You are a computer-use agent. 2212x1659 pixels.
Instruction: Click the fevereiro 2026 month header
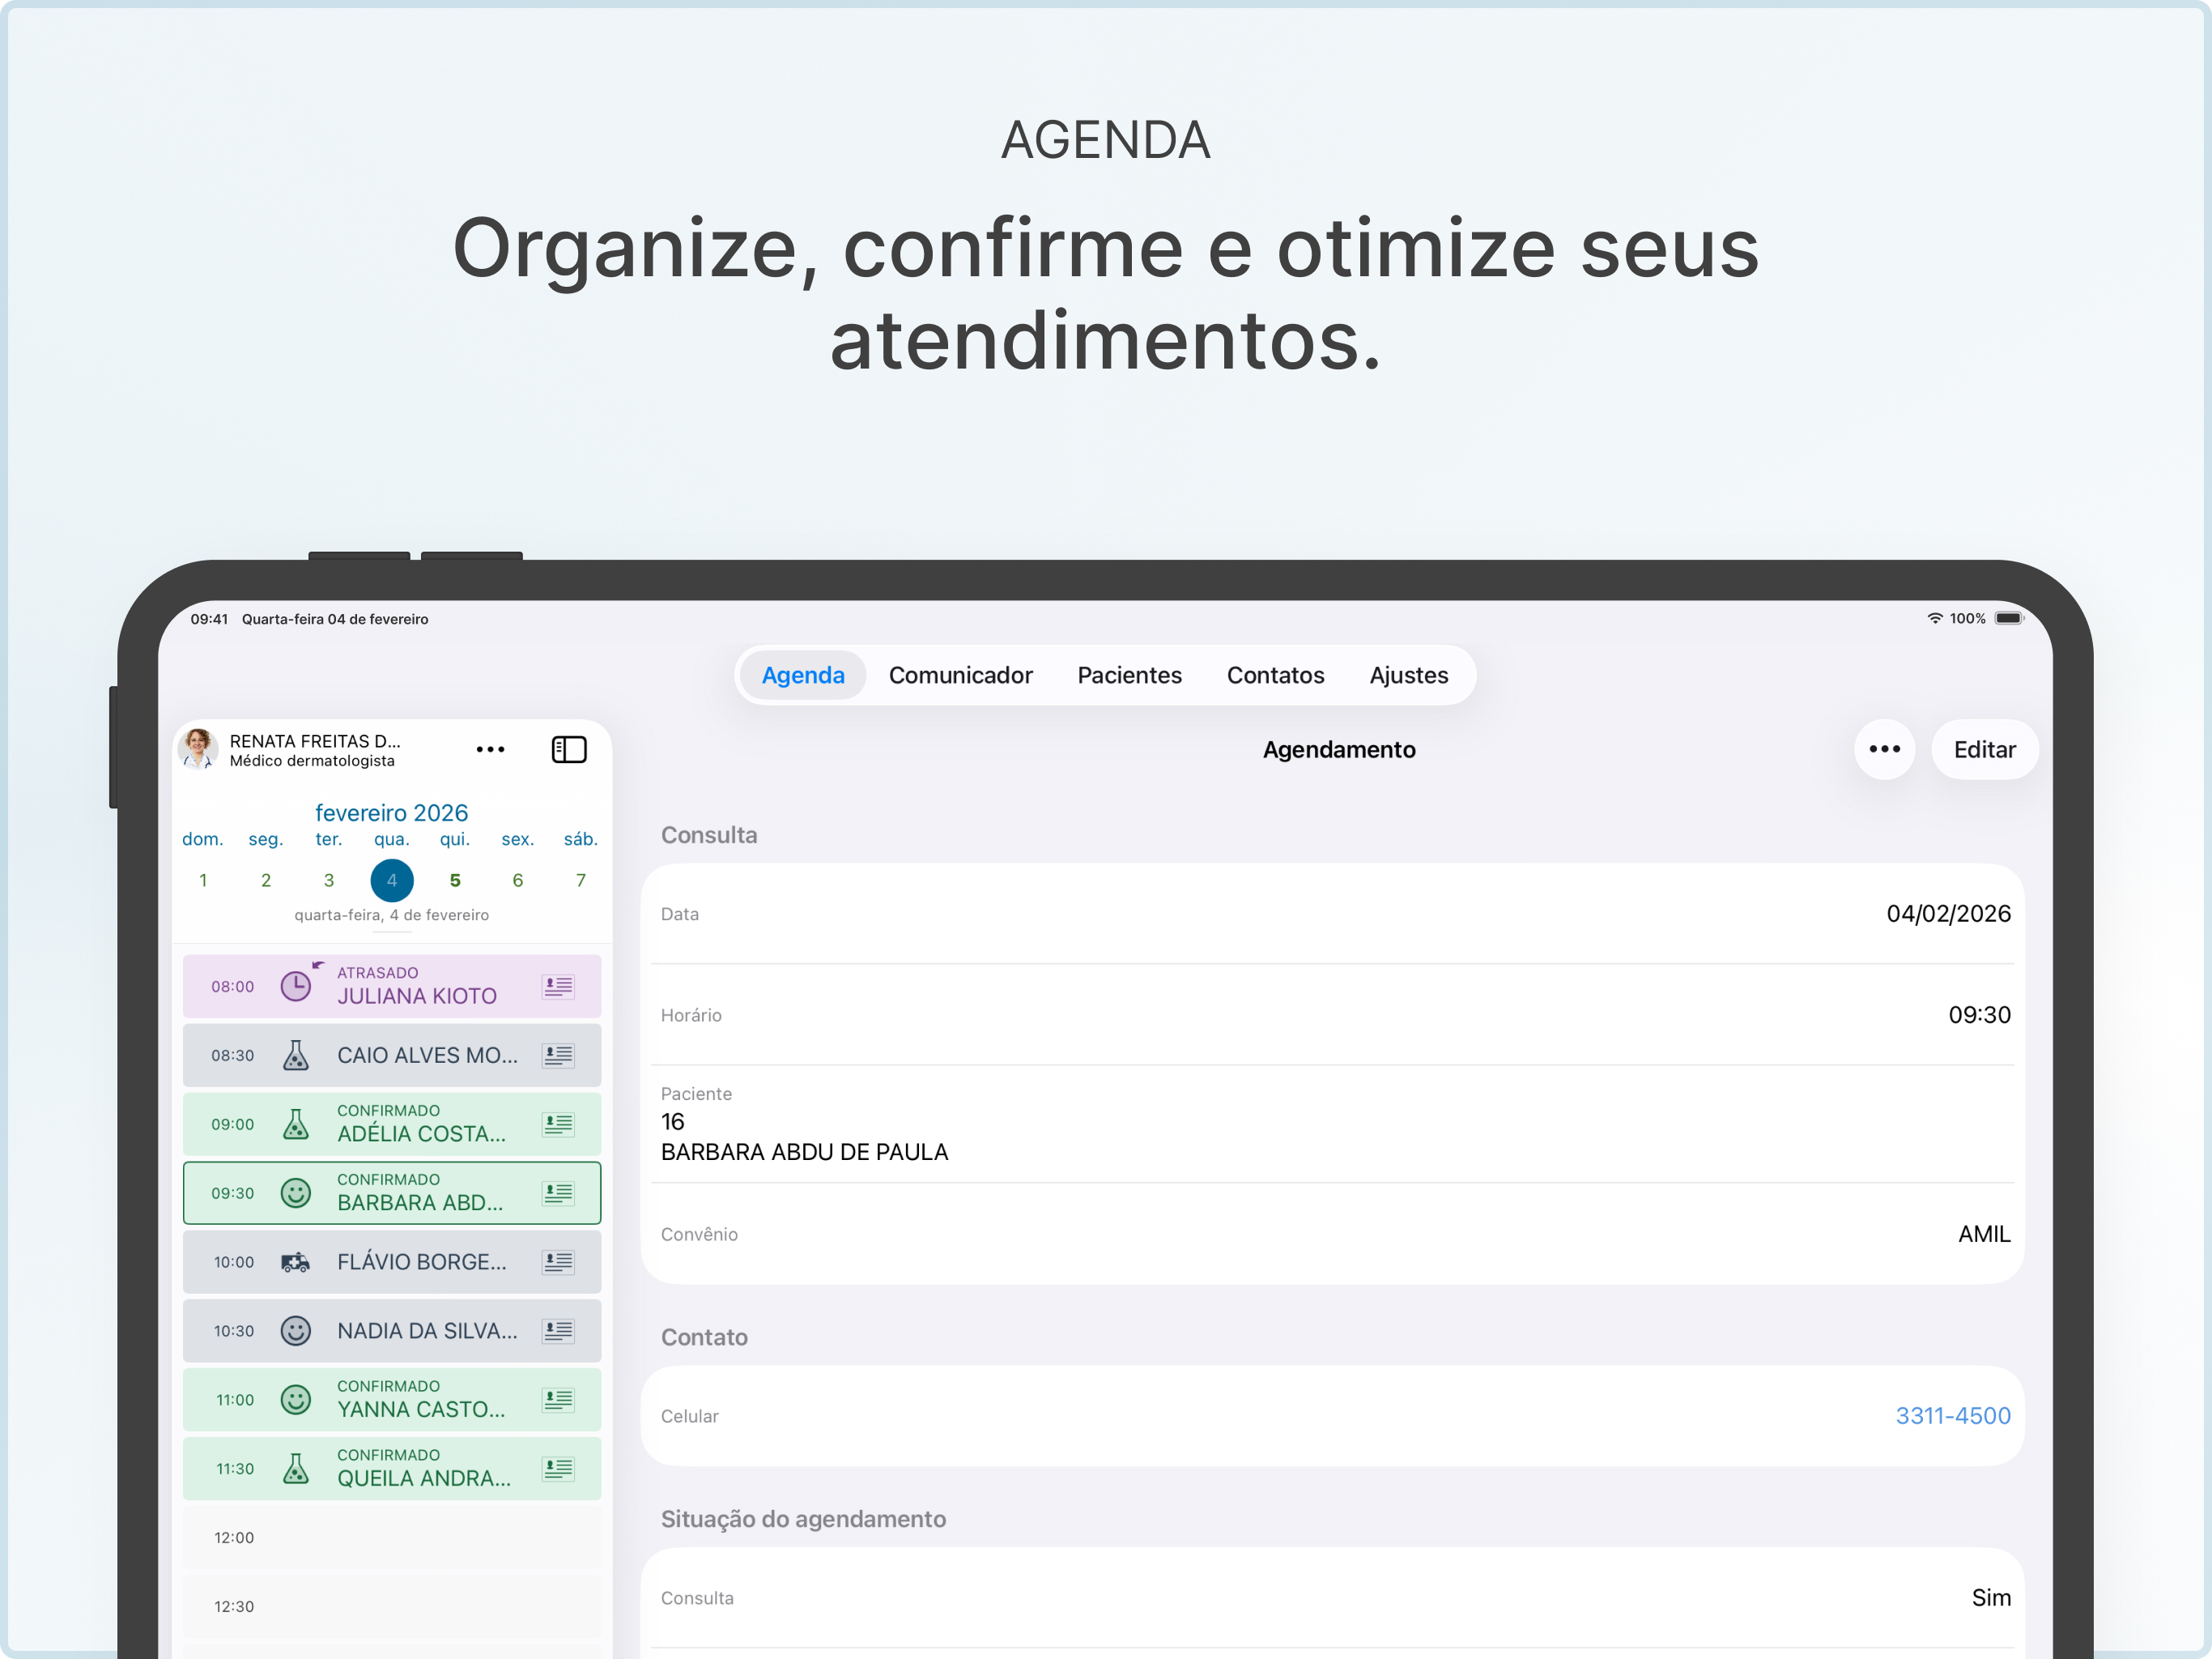point(391,812)
